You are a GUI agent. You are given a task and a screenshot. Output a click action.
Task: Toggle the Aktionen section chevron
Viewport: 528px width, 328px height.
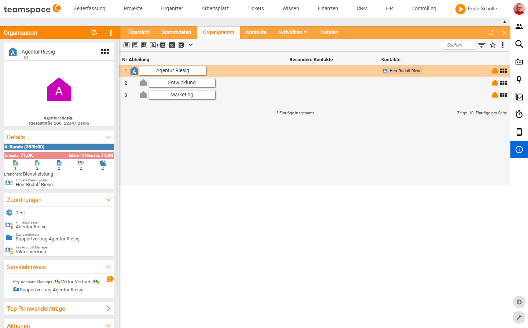coord(109,325)
